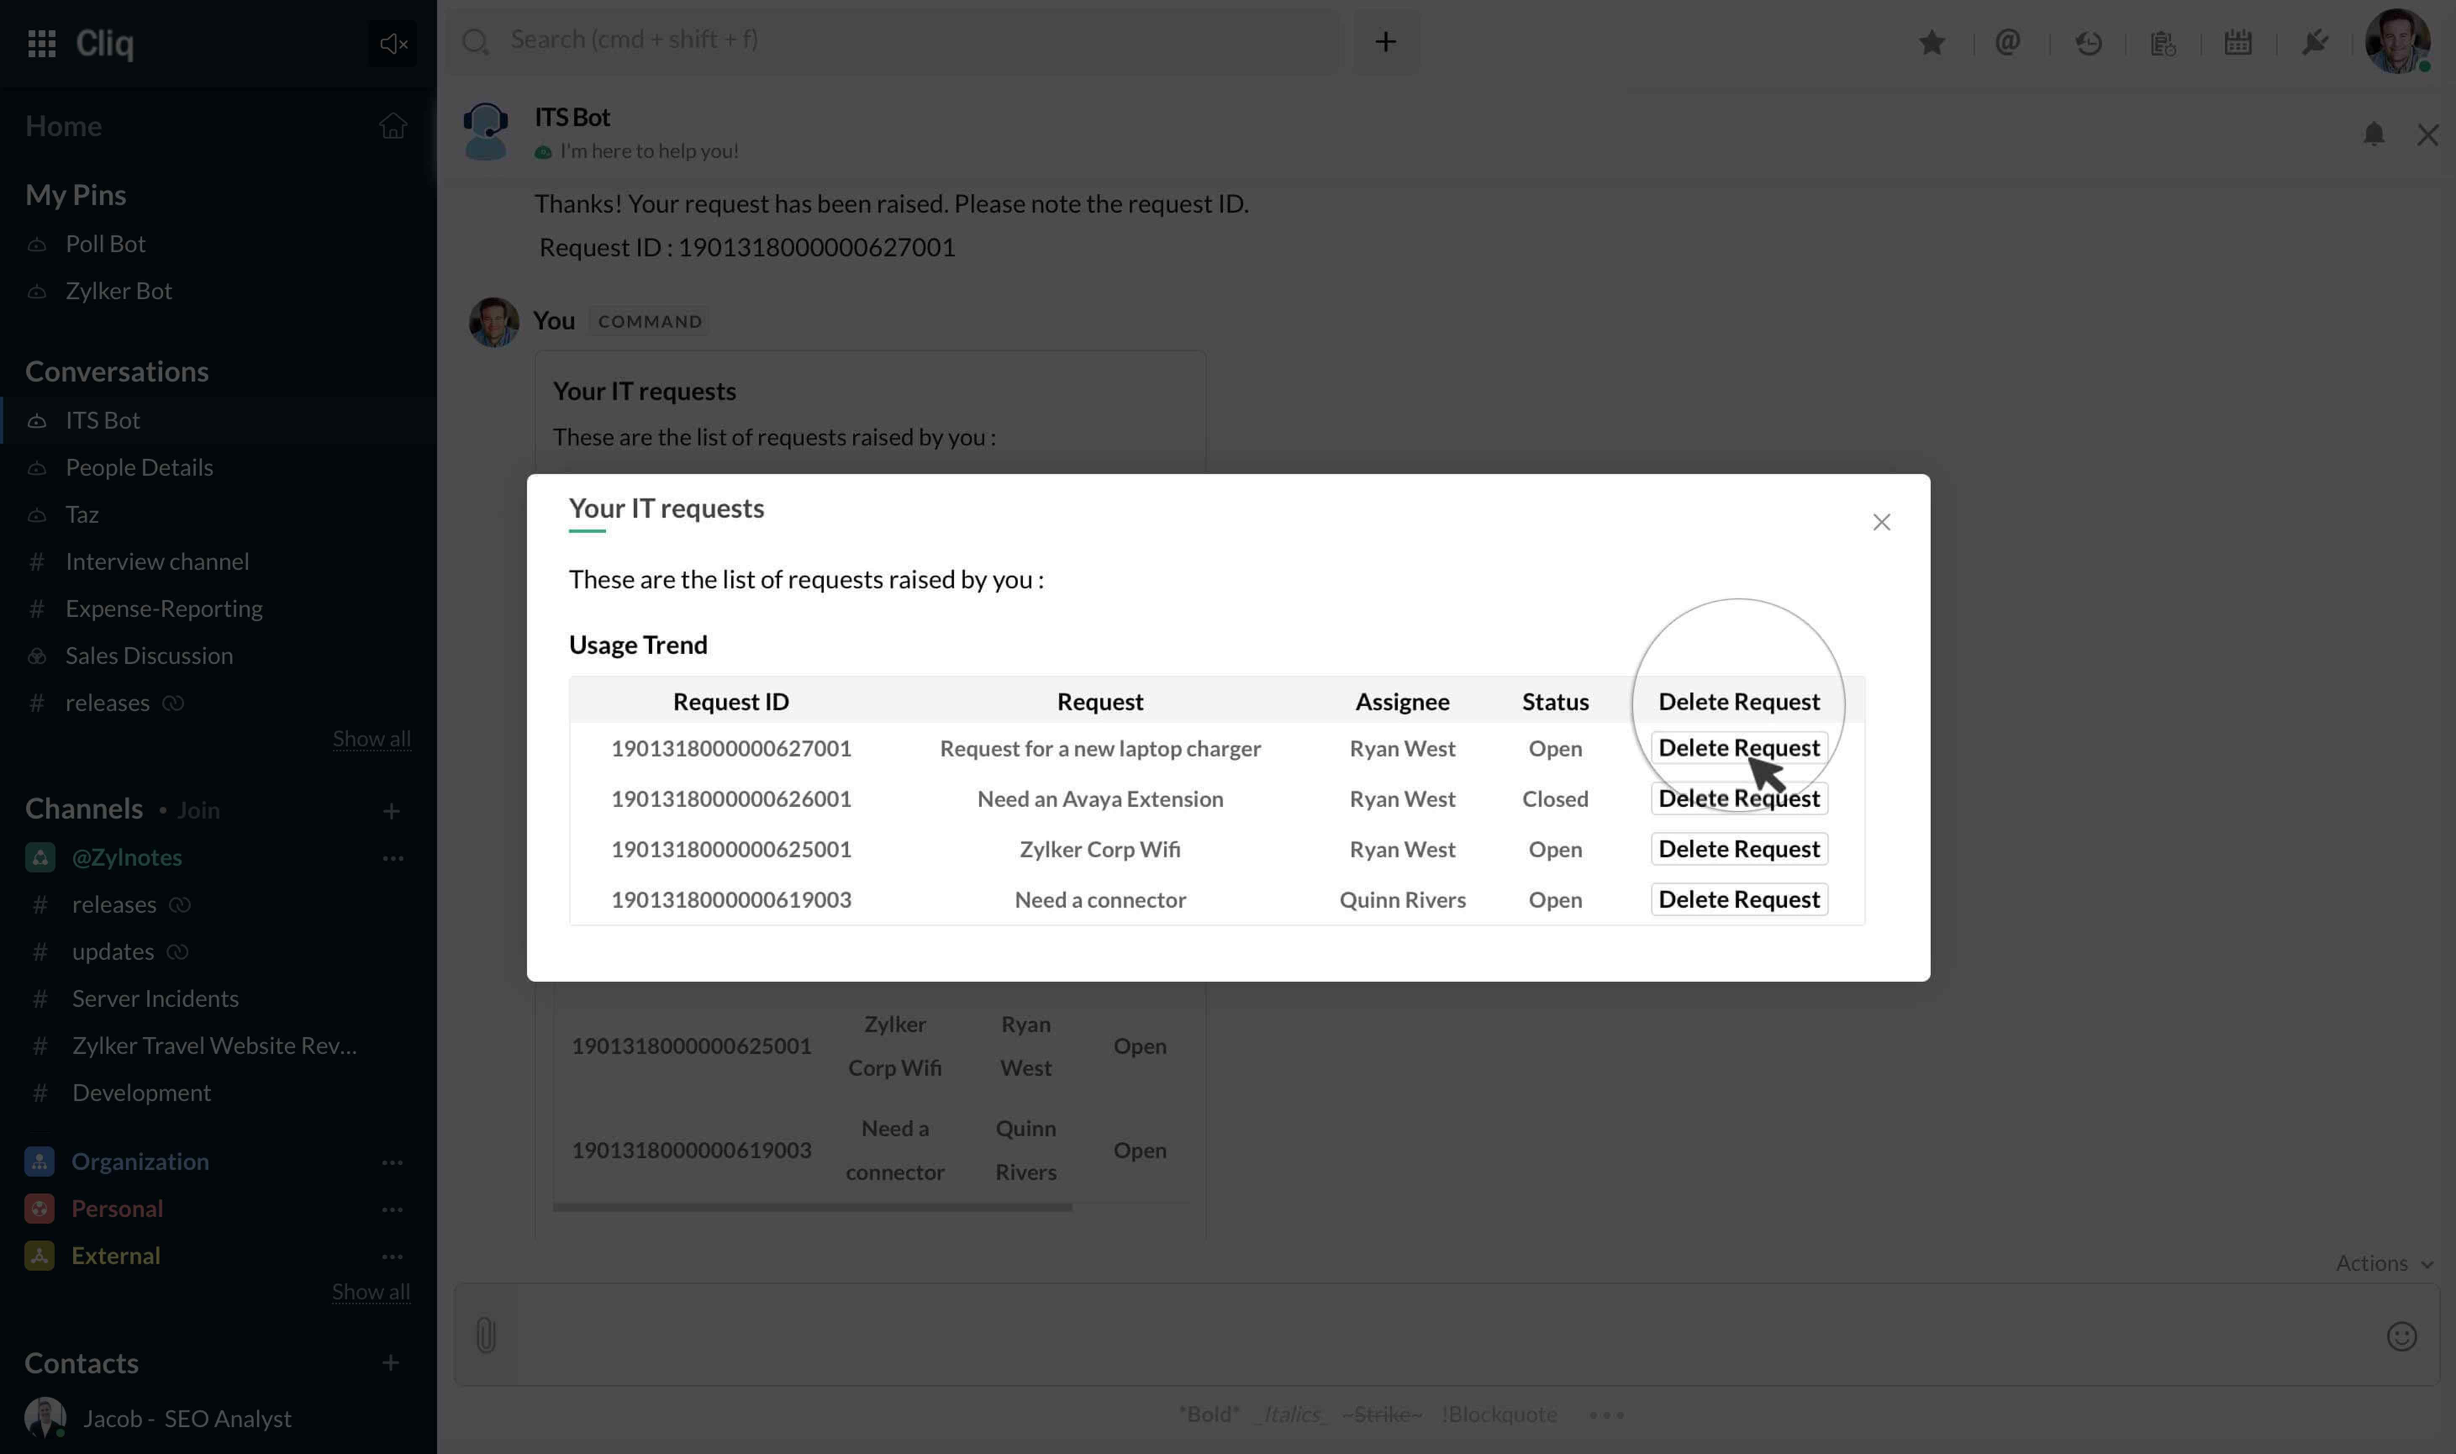Open updates channel
This screenshot has height=1454, width=2456.
coord(113,951)
